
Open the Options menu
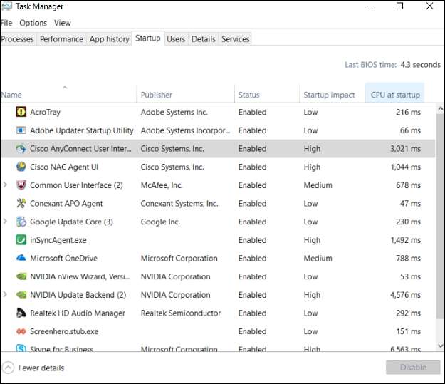33,23
